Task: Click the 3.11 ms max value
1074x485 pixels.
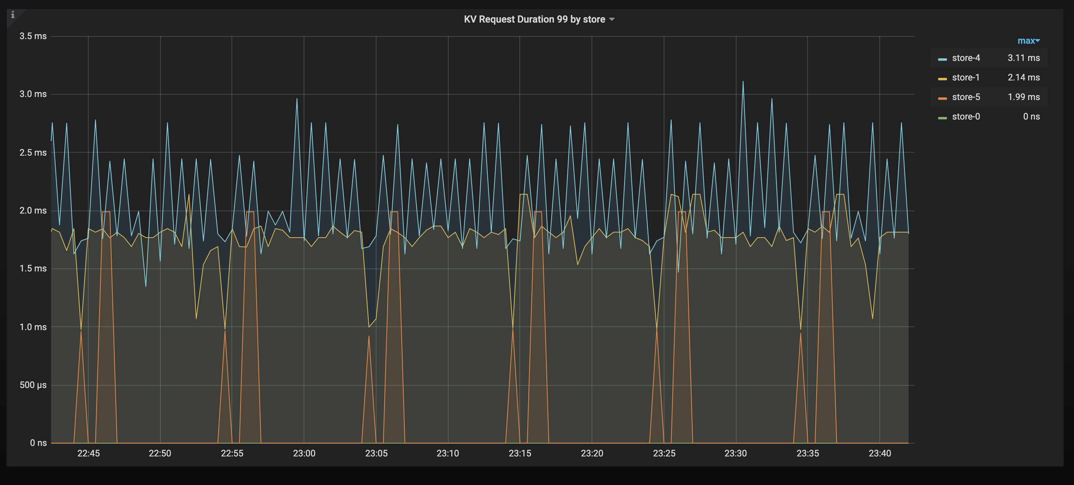Action: [1023, 58]
